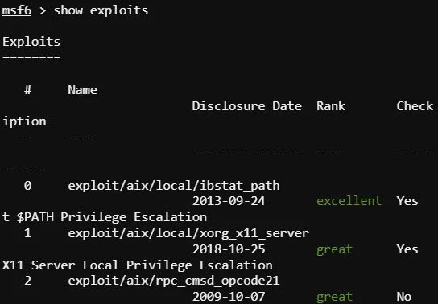Select the 'show exploits' command text
The height and width of the screenshot is (304, 438).
click(101, 10)
